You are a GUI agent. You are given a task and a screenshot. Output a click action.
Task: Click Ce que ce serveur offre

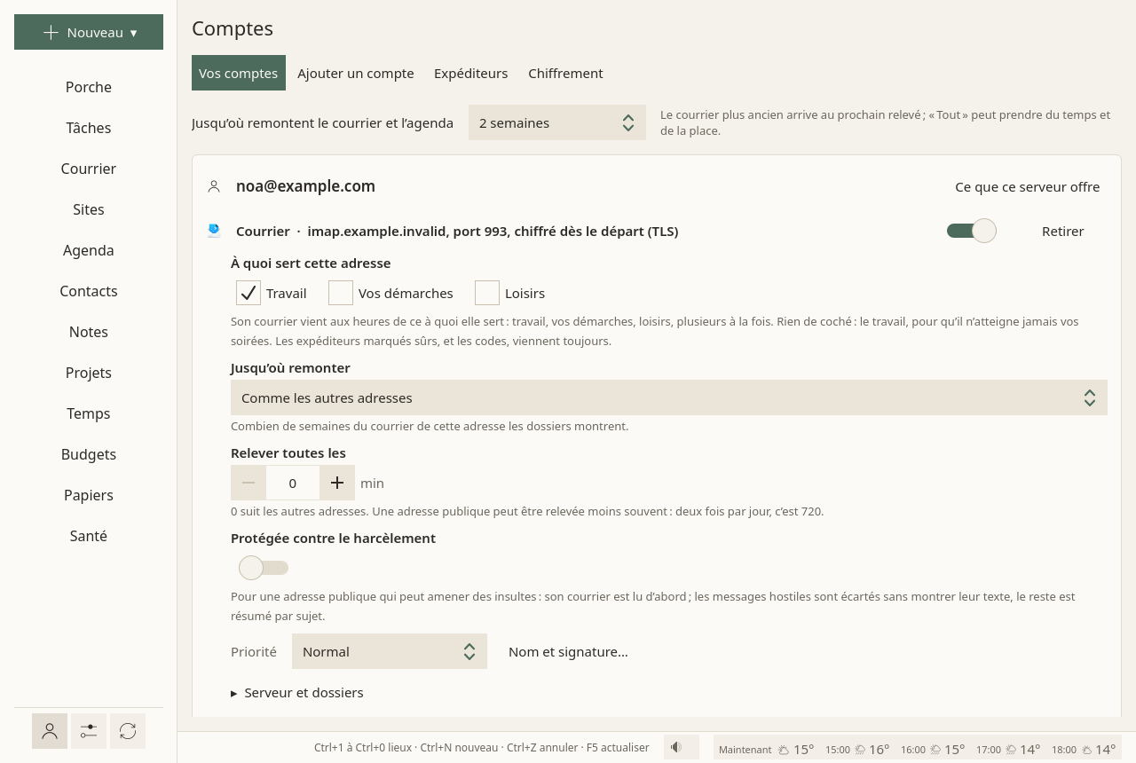point(1028,186)
